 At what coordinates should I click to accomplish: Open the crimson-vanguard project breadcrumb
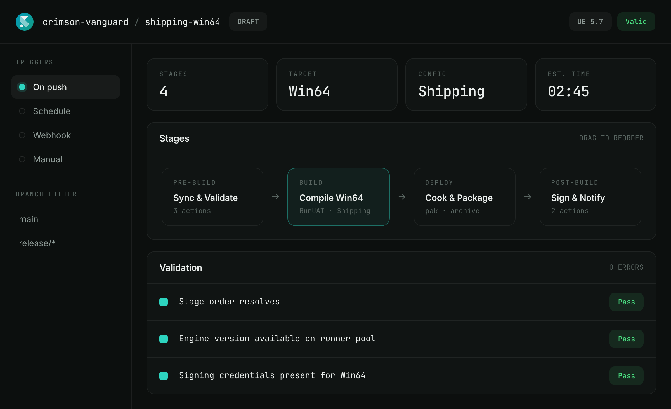point(86,22)
